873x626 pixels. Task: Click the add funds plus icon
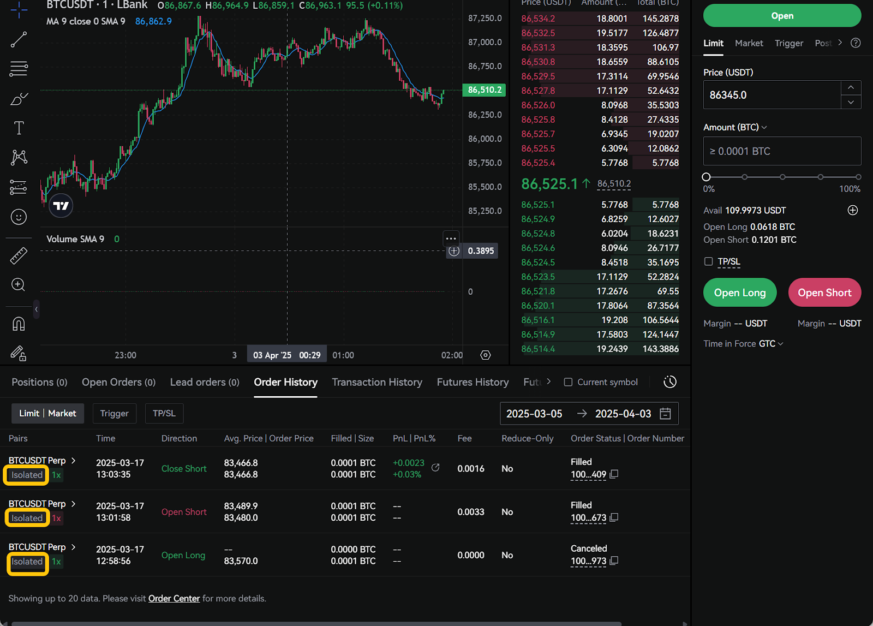click(852, 211)
